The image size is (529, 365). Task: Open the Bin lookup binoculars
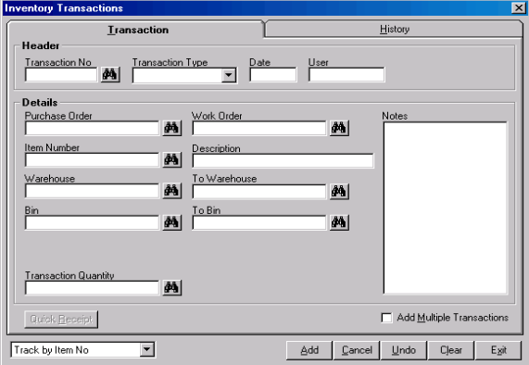click(x=171, y=222)
